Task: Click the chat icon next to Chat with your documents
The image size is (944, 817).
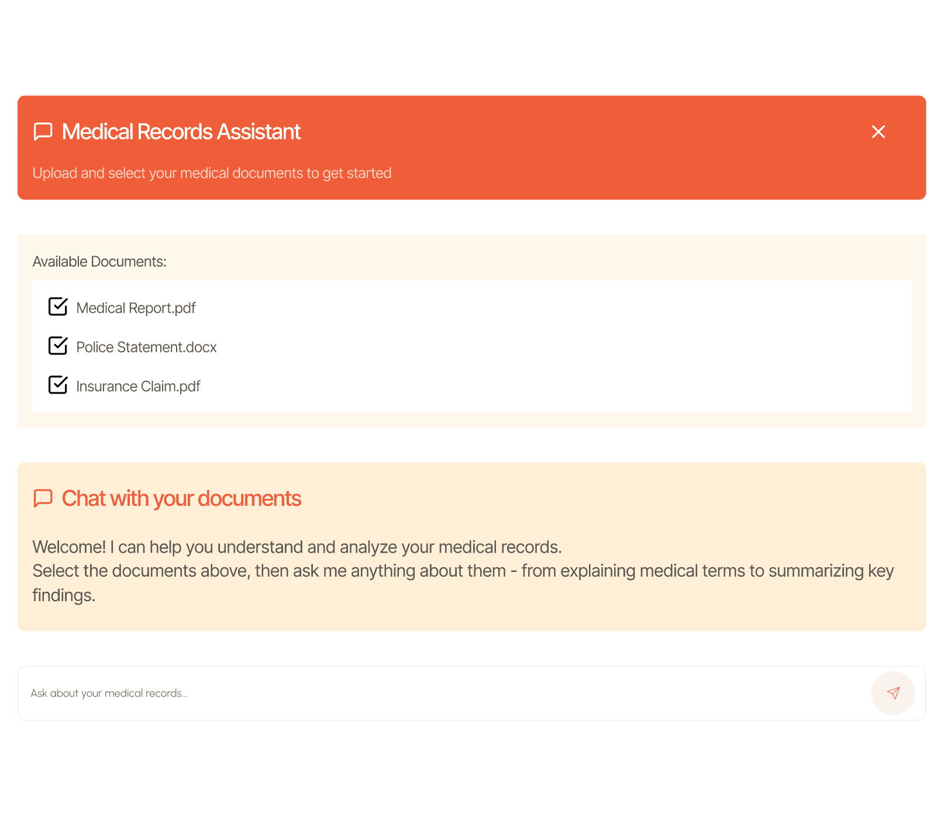Action: coord(43,498)
